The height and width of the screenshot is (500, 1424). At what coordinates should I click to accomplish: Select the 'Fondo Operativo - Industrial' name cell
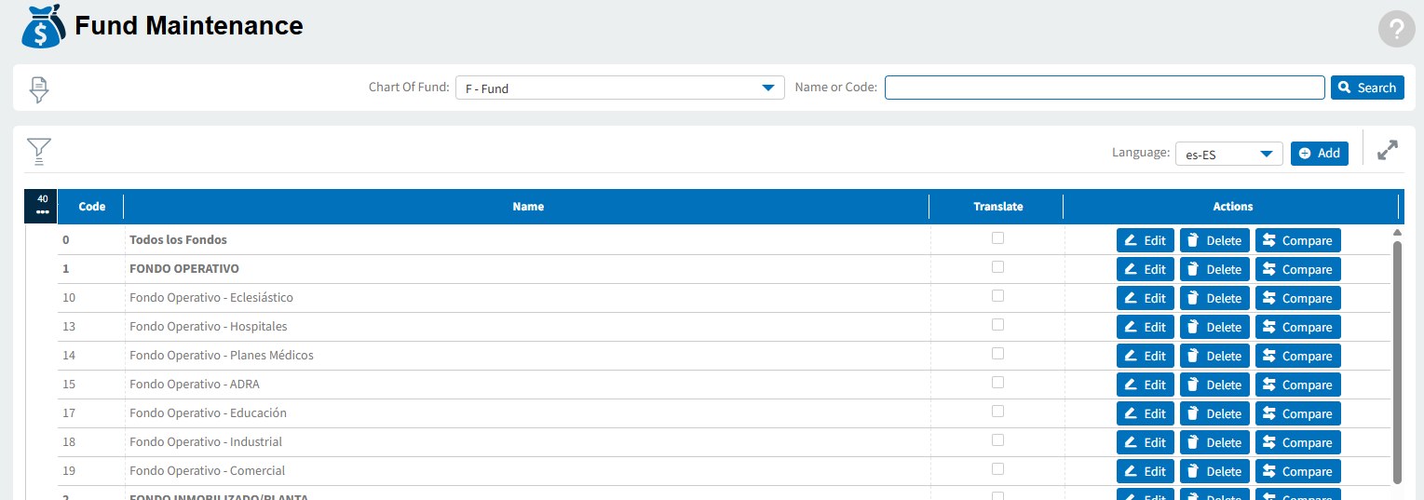click(x=527, y=442)
